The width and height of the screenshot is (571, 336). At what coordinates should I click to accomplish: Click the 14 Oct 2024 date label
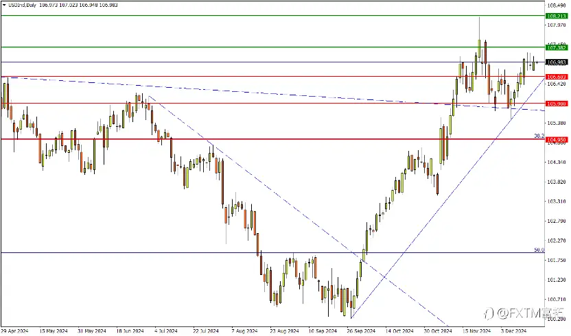[399, 331]
